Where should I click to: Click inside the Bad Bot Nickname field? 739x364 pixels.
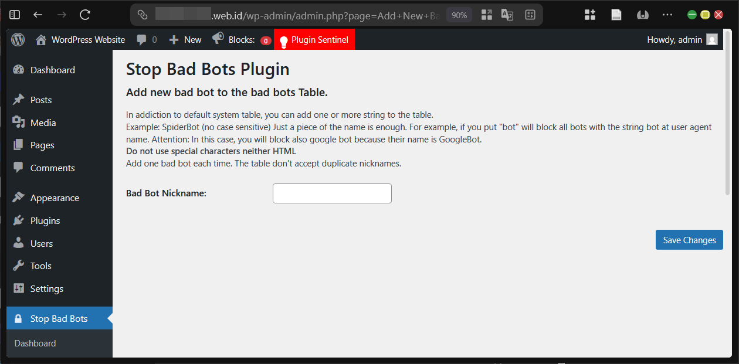click(x=331, y=193)
